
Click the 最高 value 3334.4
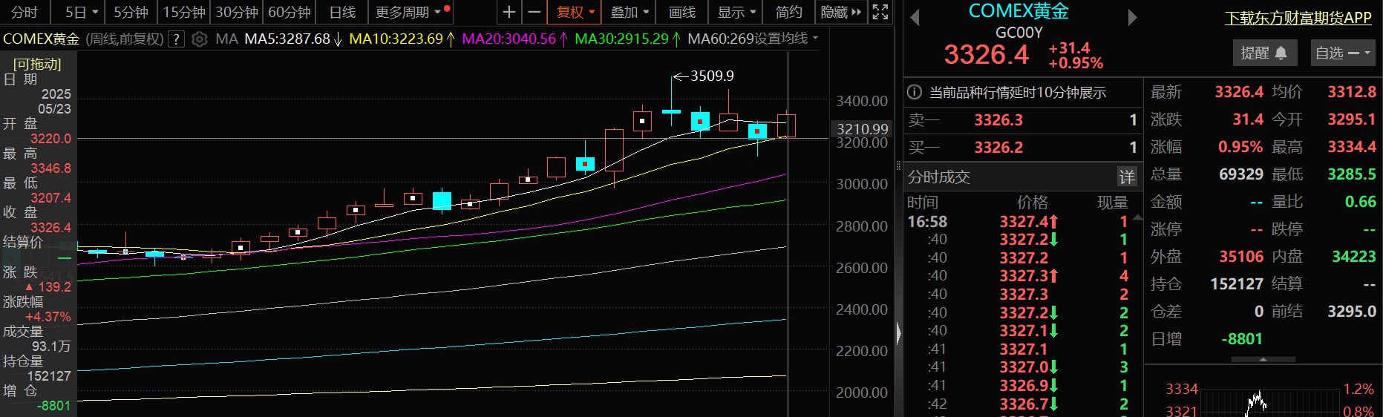click(x=1352, y=147)
